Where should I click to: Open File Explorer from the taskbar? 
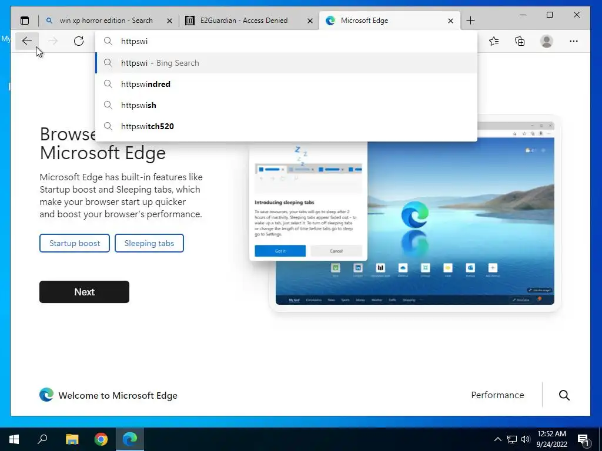coord(72,439)
